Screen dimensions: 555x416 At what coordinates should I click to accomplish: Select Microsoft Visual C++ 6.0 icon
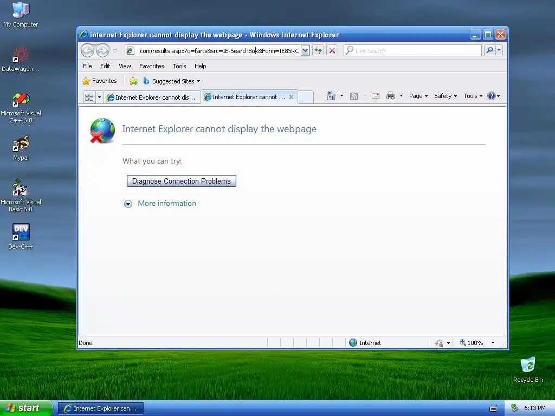tap(21, 108)
